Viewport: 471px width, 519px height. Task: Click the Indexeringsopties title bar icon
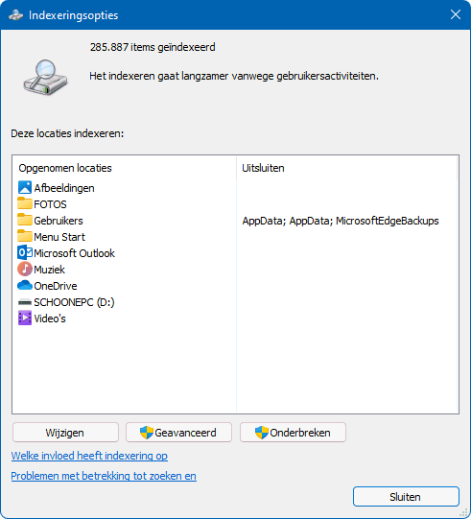coord(16,15)
